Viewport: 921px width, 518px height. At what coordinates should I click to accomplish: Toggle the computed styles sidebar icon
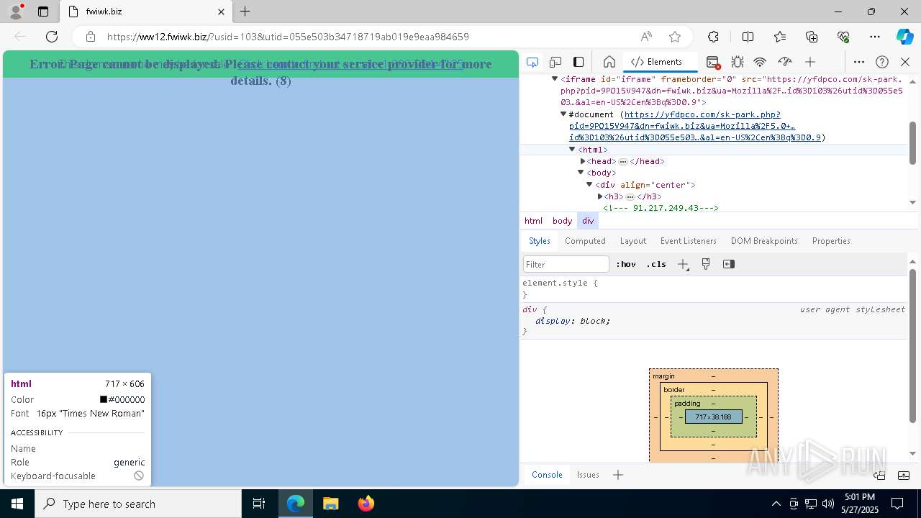click(x=728, y=264)
